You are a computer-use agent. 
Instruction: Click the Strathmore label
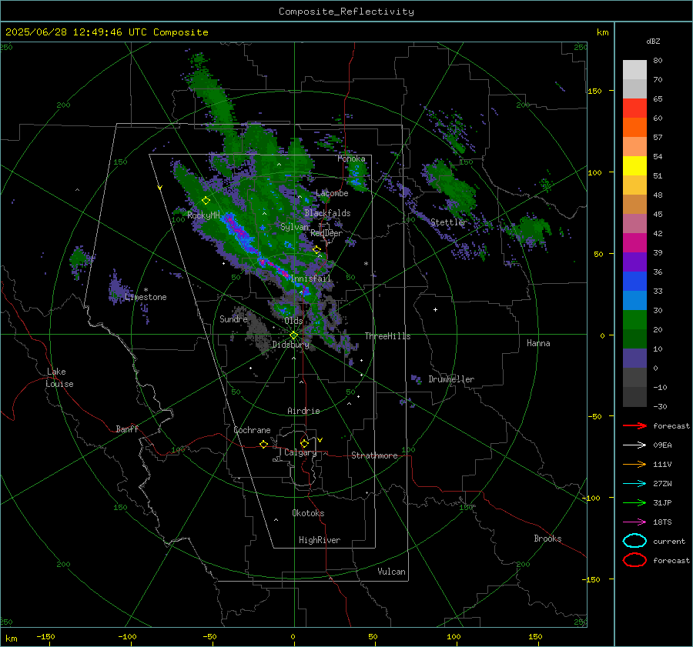pos(374,455)
